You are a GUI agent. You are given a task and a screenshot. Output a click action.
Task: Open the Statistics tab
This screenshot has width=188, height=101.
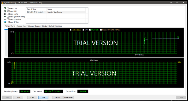(58, 26)
